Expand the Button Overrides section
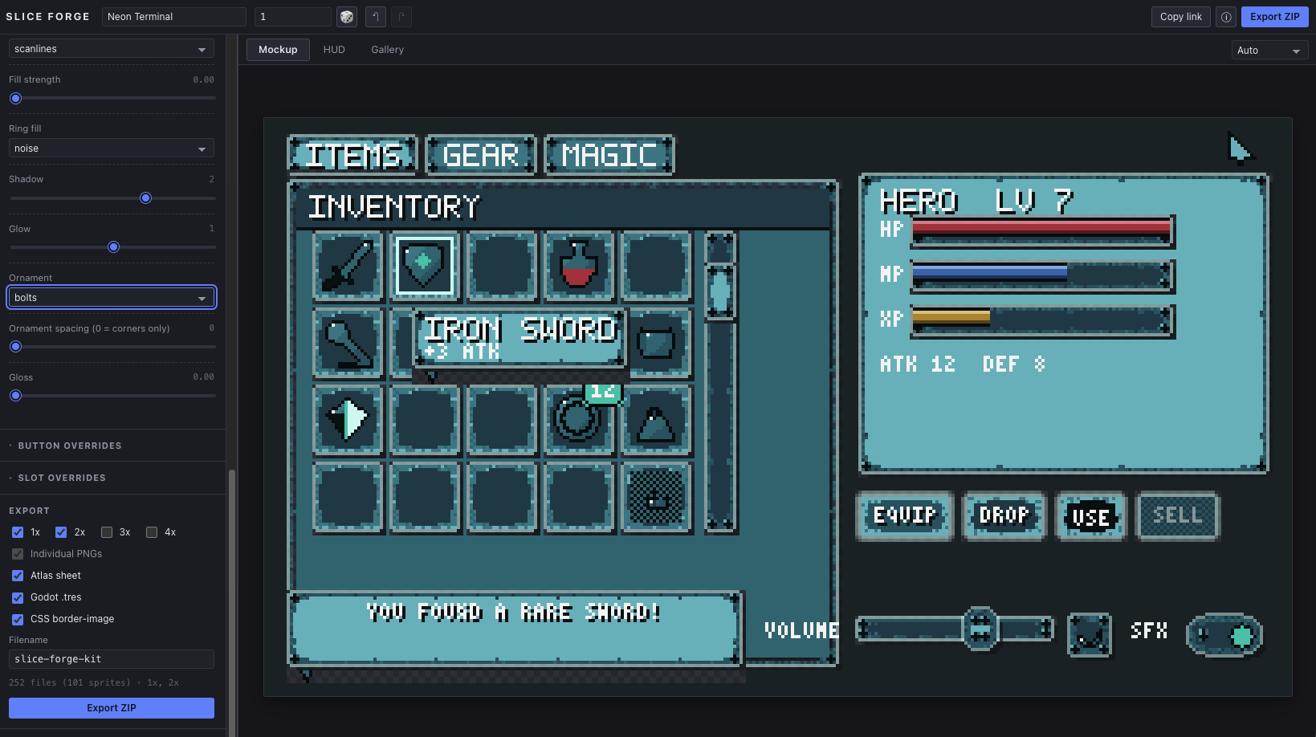Screen dimensions: 1316x737 (69, 446)
